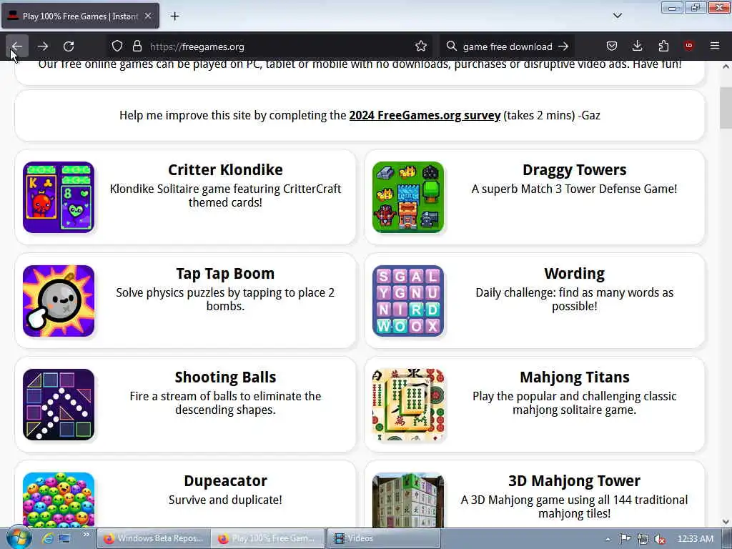Viewport: 732px width, 549px height.
Task: Click the page vertical scrollbar thumb
Action: point(726,107)
